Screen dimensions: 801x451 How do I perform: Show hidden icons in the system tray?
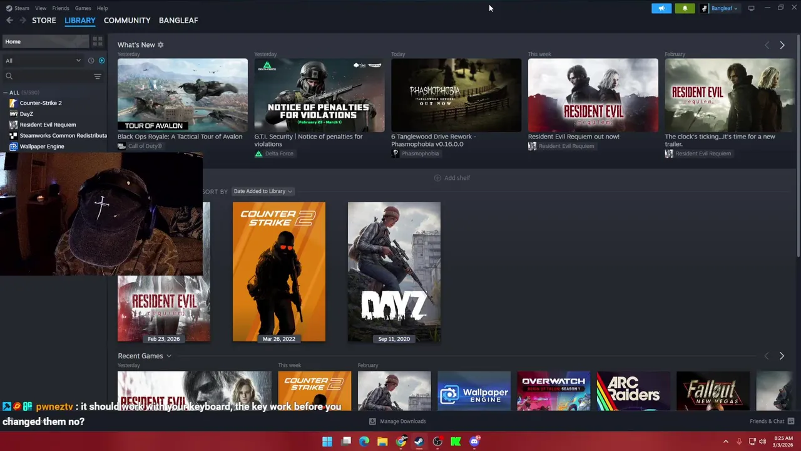(x=726, y=442)
